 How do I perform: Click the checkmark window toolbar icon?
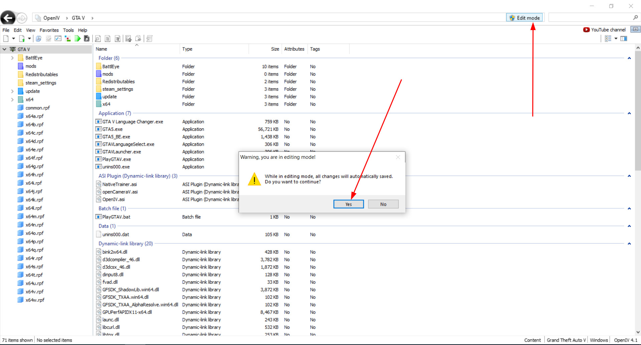click(x=58, y=39)
